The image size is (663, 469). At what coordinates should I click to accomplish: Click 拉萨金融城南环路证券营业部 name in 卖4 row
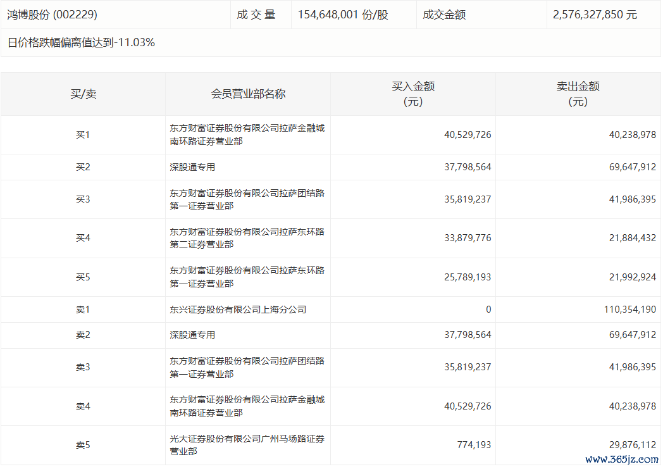click(x=247, y=406)
